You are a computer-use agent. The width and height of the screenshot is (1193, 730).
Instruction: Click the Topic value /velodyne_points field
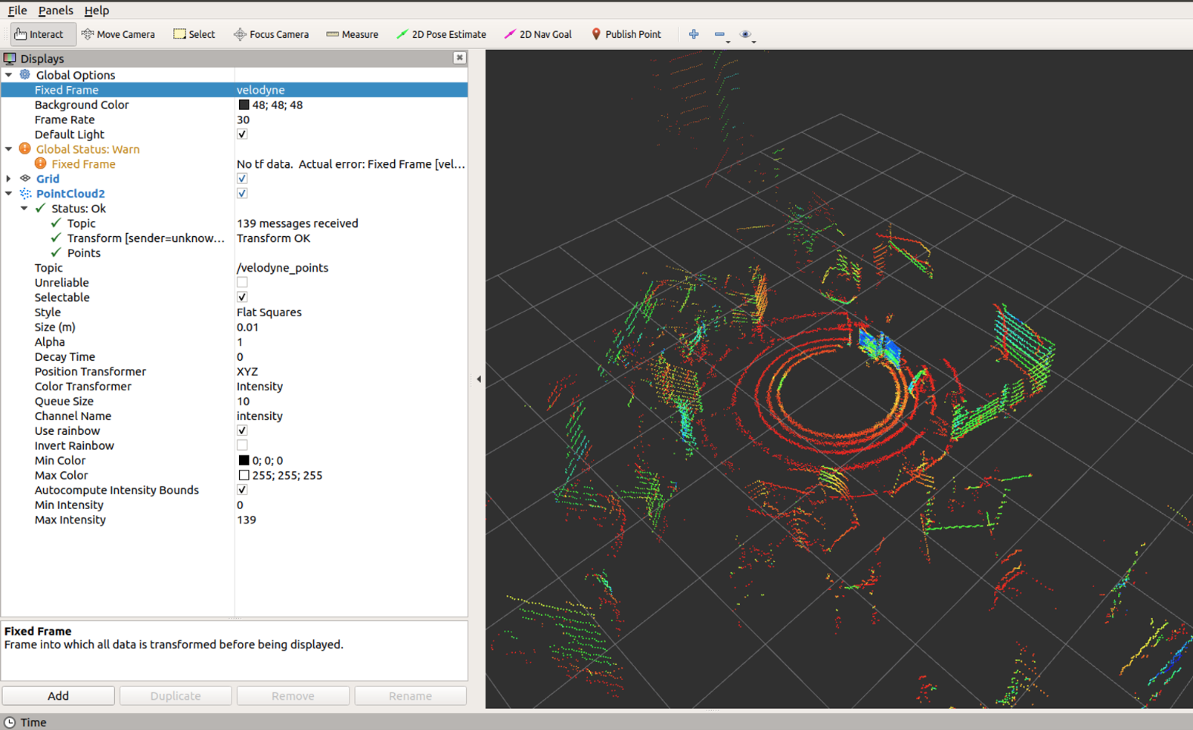(282, 268)
